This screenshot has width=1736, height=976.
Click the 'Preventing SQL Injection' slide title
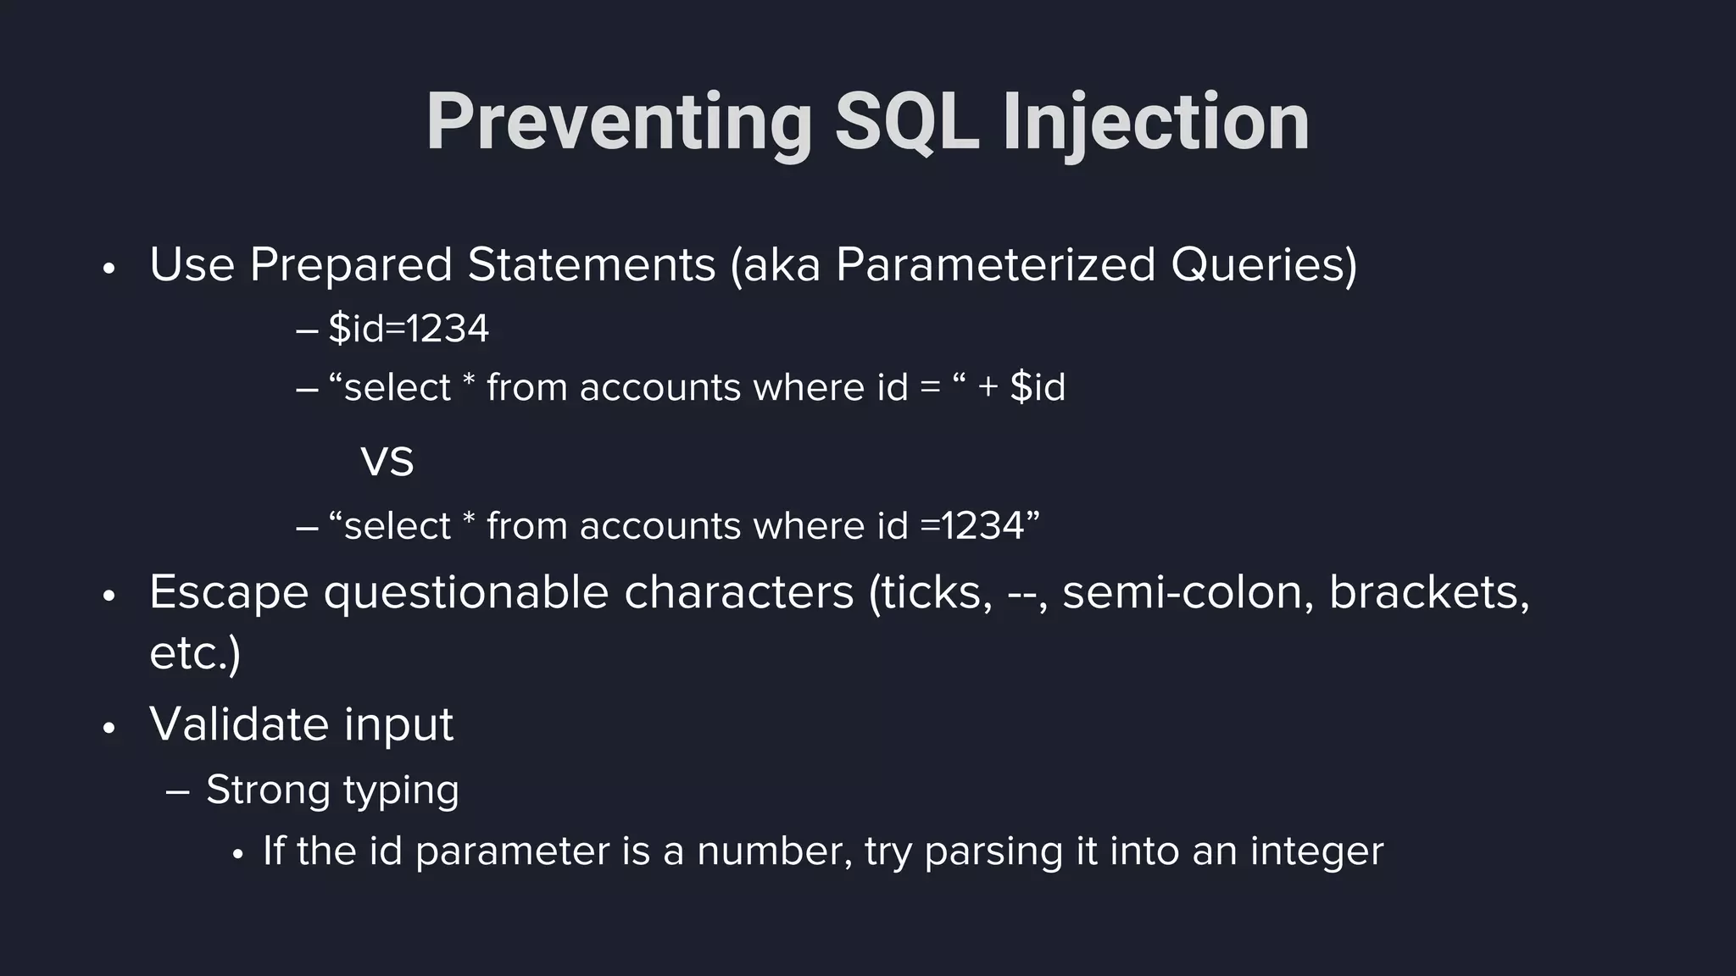tap(867, 123)
